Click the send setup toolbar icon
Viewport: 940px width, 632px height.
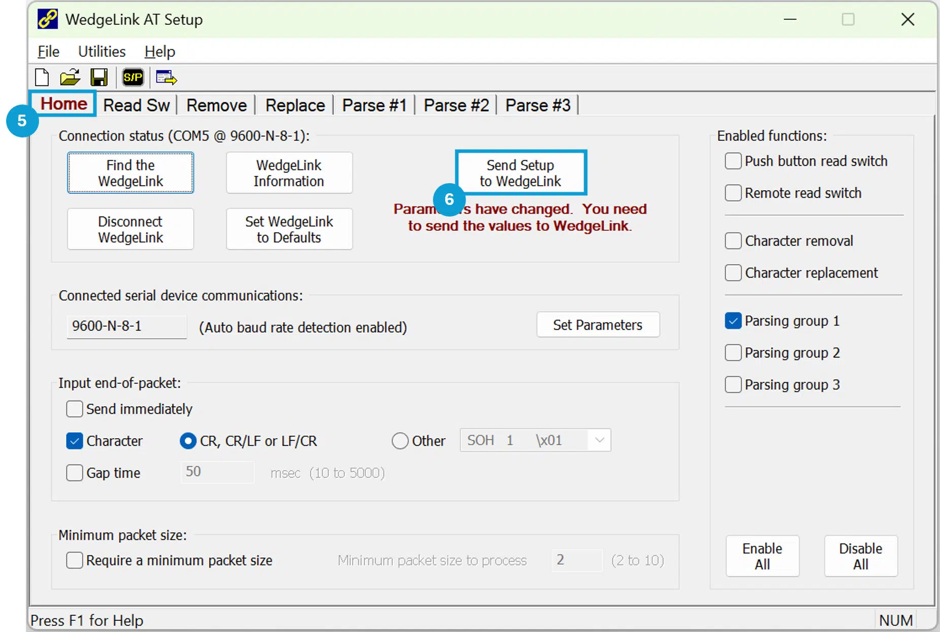pos(166,78)
